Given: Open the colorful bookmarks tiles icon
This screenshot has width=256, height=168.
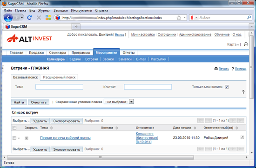Looking at the screenshot, I should 48,18.
